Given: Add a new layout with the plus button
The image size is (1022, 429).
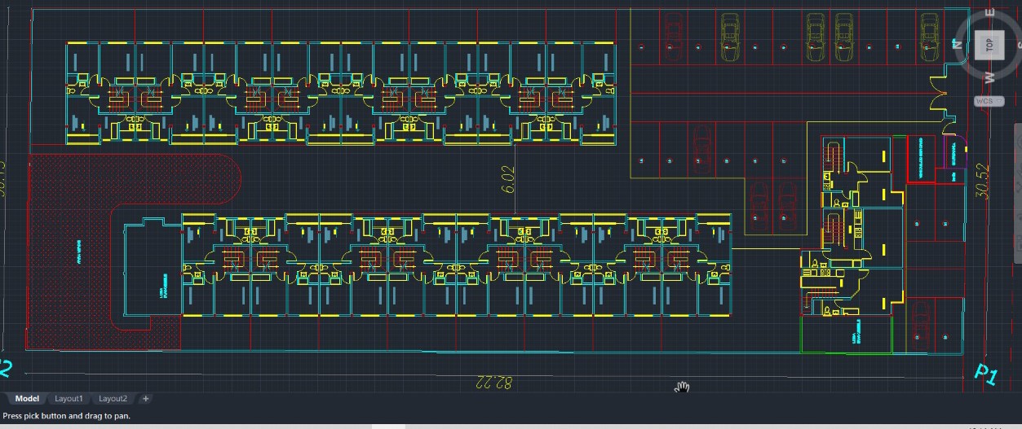Looking at the screenshot, I should click(146, 399).
